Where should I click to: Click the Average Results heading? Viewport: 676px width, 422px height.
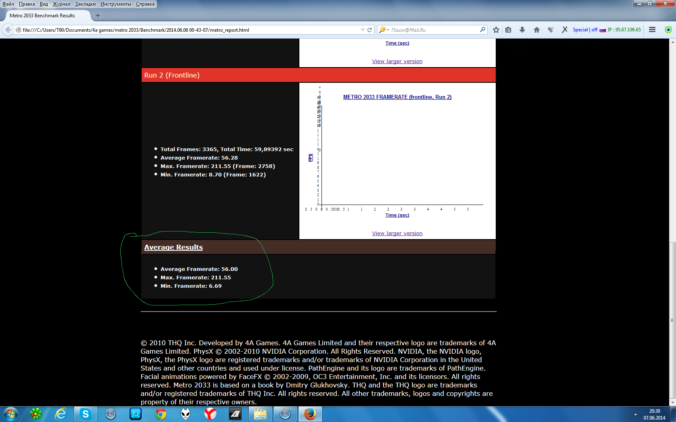click(x=173, y=247)
